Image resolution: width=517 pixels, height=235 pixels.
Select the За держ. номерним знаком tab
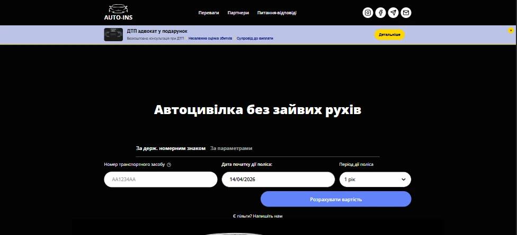171,148
